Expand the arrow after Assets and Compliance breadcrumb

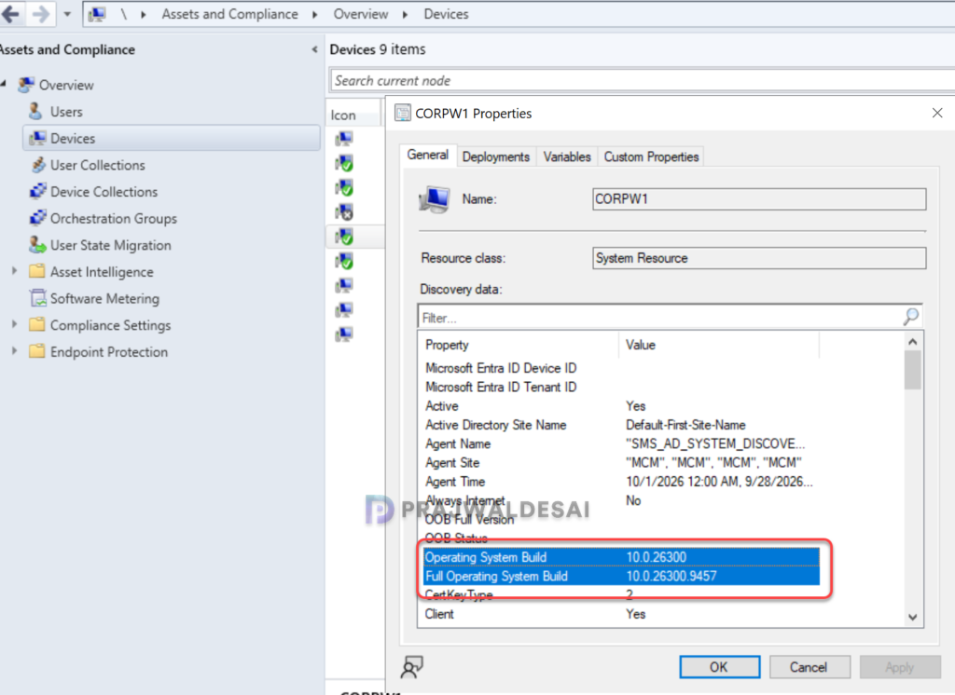point(315,14)
